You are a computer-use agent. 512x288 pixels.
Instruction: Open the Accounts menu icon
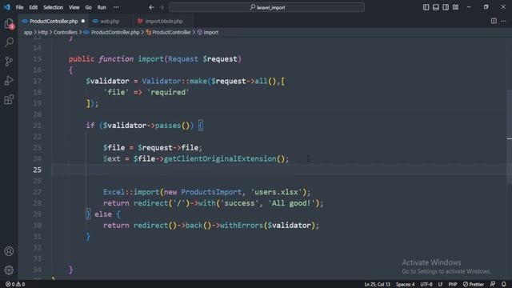(x=9, y=250)
